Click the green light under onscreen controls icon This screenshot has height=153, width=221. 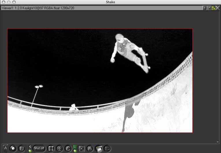tap(75, 151)
